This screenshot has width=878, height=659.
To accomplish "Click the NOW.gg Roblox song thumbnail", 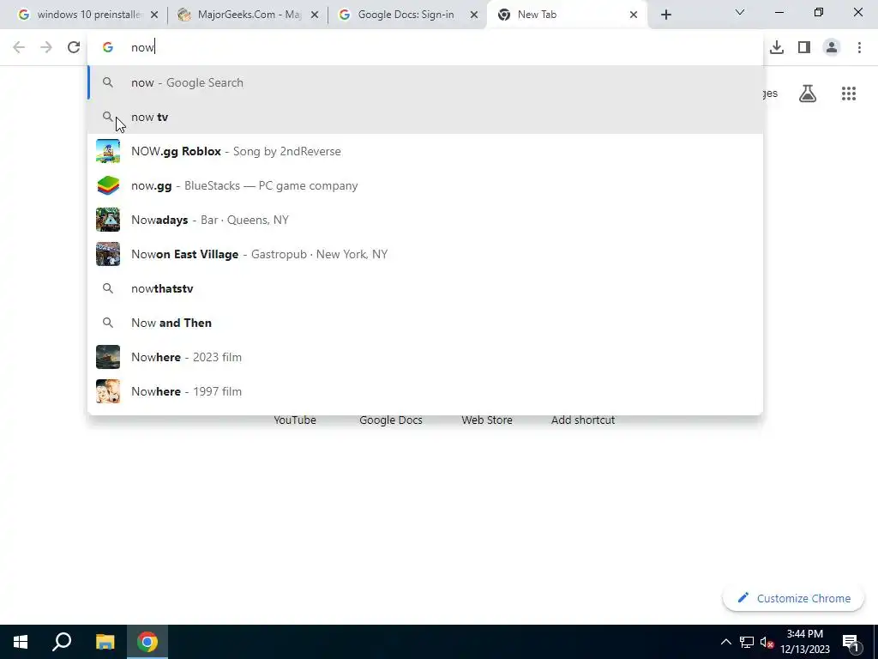I will [x=107, y=151].
